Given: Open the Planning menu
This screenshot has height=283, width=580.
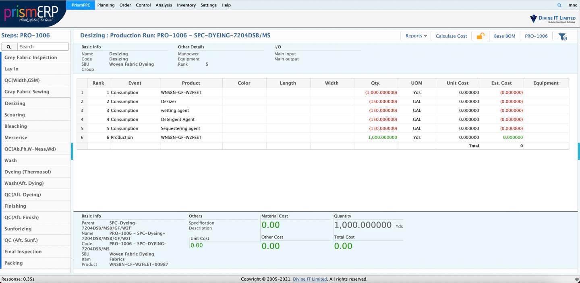Looking at the screenshot, I should click(106, 5).
